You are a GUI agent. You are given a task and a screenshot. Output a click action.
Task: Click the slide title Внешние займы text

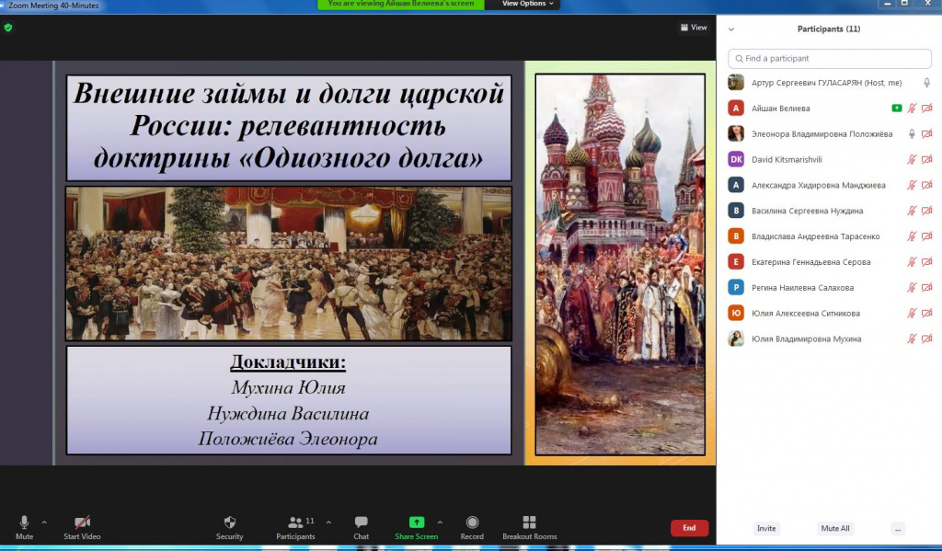tap(288, 126)
